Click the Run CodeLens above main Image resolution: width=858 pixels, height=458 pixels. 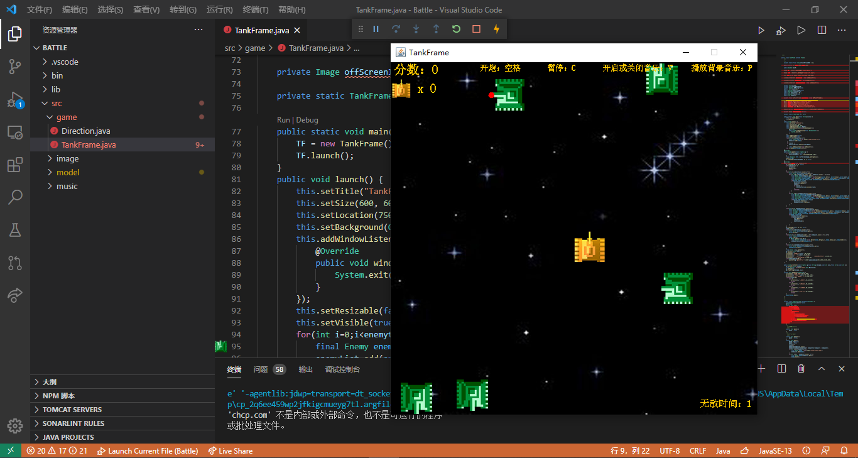283,120
